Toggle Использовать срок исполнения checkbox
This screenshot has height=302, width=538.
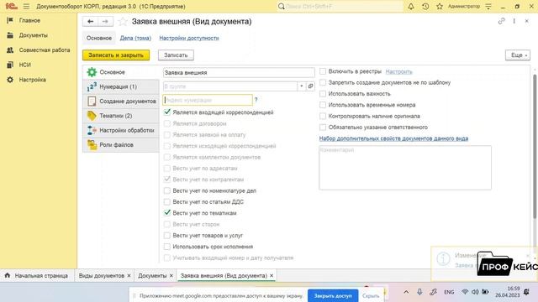point(166,247)
